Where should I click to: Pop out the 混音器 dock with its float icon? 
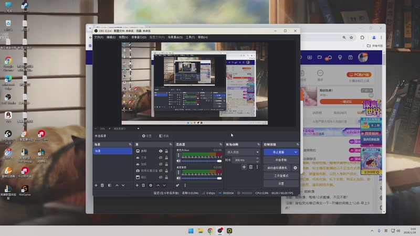coord(220,144)
